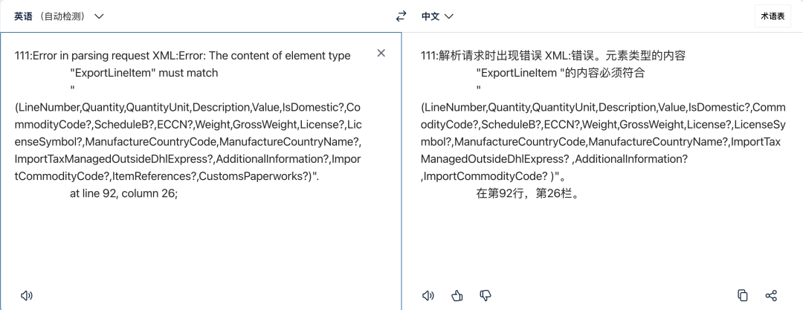Rate translation with thumbs down
This screenshot has width=803, height=310.
486,295
